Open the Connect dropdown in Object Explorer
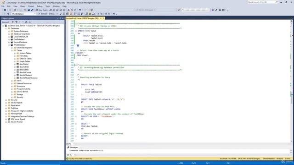The image size is (294, 165). (6, 22)
